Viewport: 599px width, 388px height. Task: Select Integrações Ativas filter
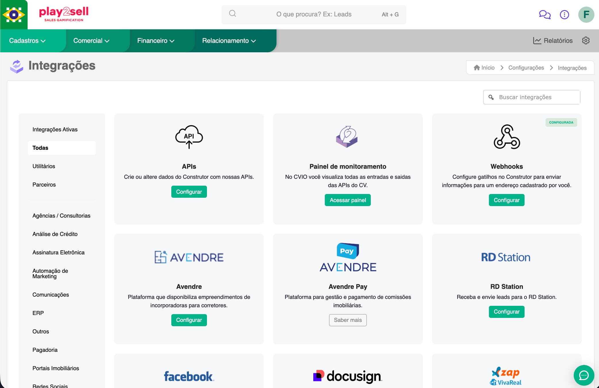click(62, 129)
